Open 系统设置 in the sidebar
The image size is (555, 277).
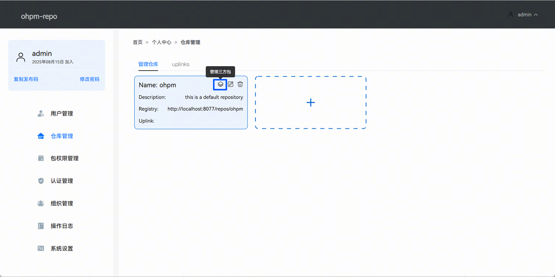click(62, 249)
